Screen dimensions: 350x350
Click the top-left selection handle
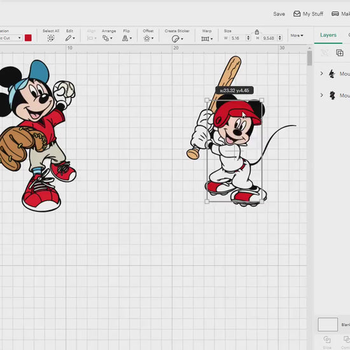207,100
